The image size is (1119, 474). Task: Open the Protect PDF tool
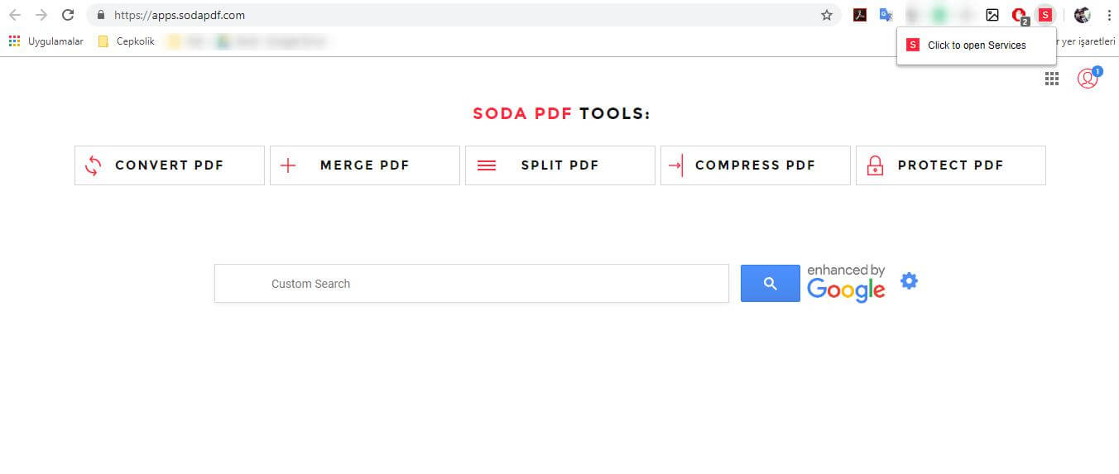point(951,165)
